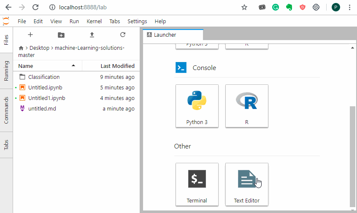Click the New Launcher plus icon
Viewport: 357px width, 213px height.
(x=30, y=35)
